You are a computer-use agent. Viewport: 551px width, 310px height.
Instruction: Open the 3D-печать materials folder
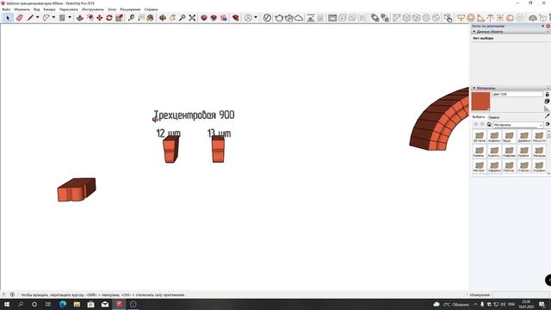[479, 137]
